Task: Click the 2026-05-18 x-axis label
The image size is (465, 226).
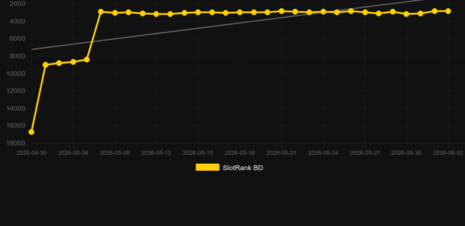Action: coord(240,153)
